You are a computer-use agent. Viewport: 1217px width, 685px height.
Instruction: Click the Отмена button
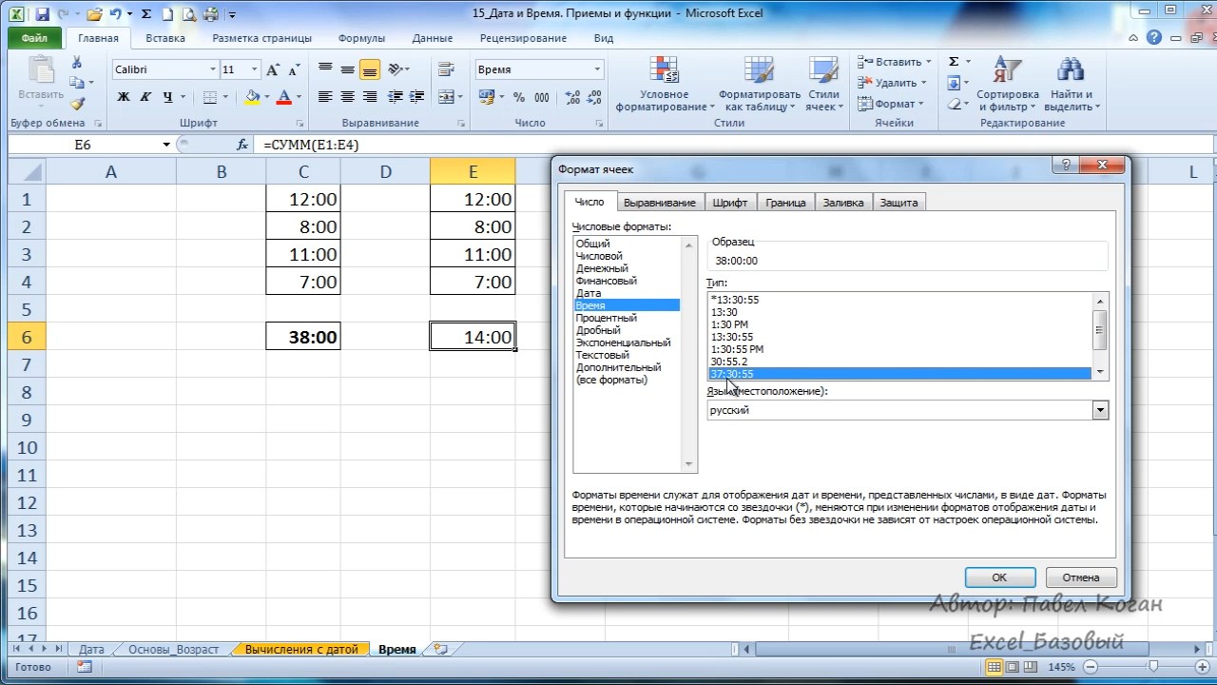[x=1080, y=577]
